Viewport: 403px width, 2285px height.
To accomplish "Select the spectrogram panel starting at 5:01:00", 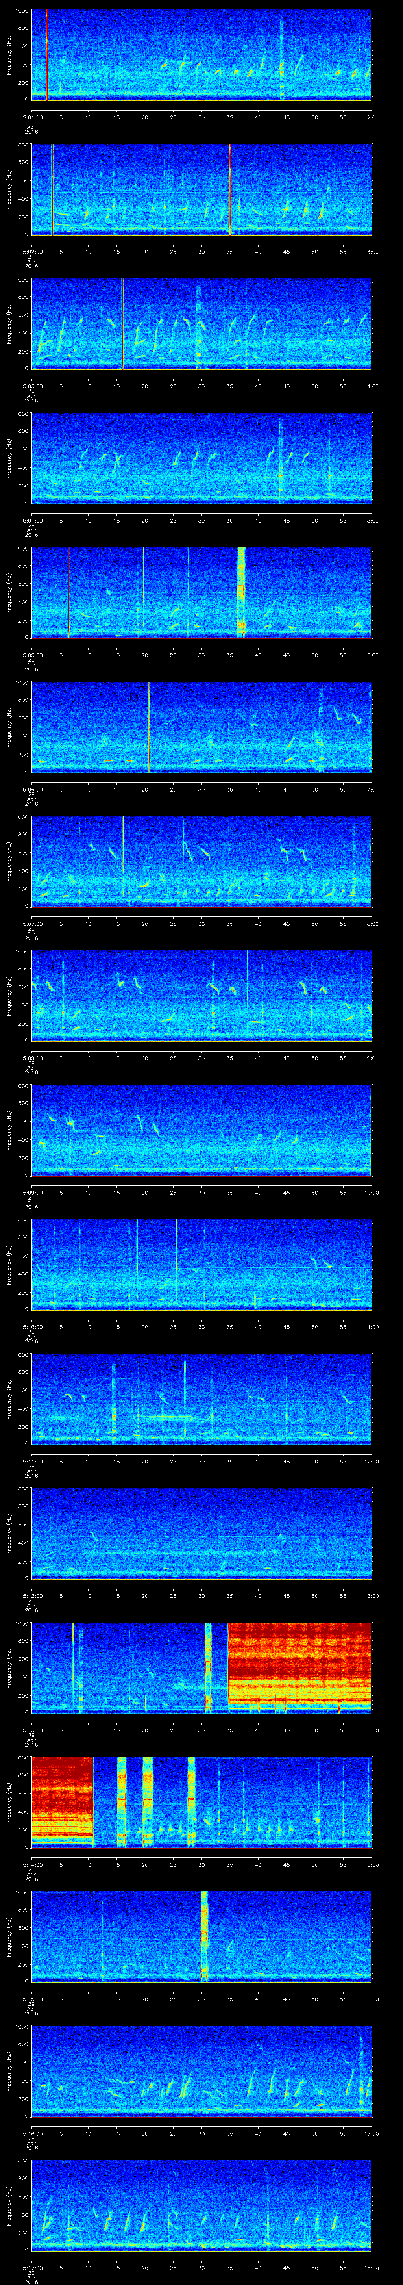I will (x=202, y=55).
